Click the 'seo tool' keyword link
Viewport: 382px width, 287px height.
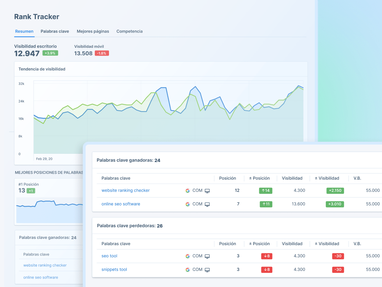109,256
